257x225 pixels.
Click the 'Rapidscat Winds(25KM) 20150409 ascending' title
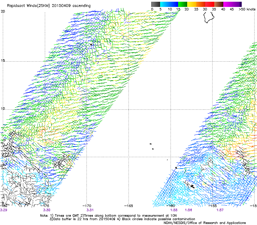coord(49,6)
